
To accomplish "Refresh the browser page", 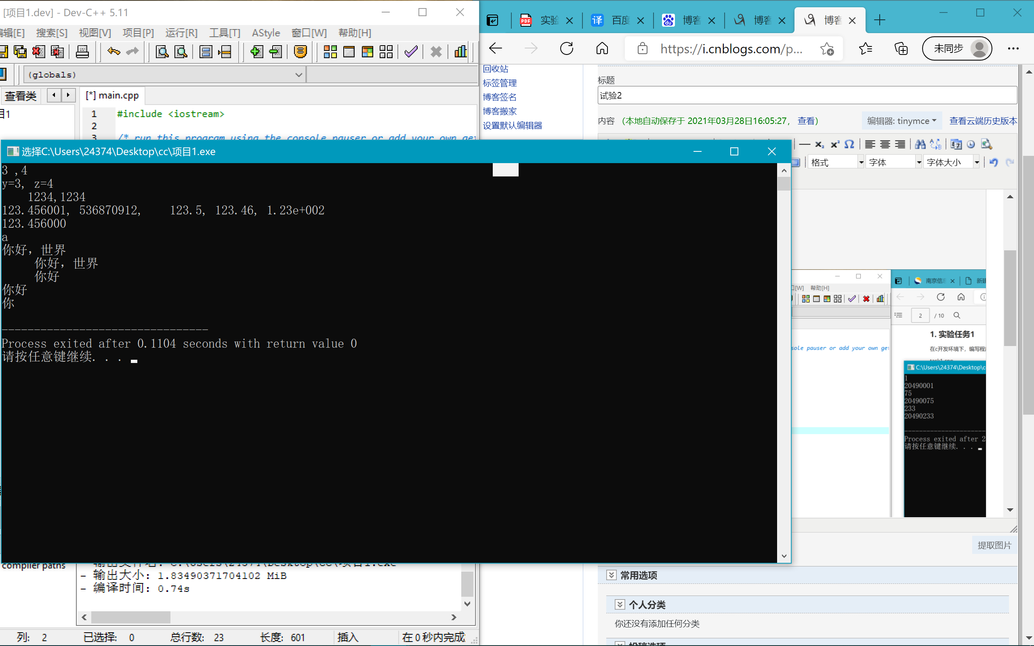I will [567, 49].
